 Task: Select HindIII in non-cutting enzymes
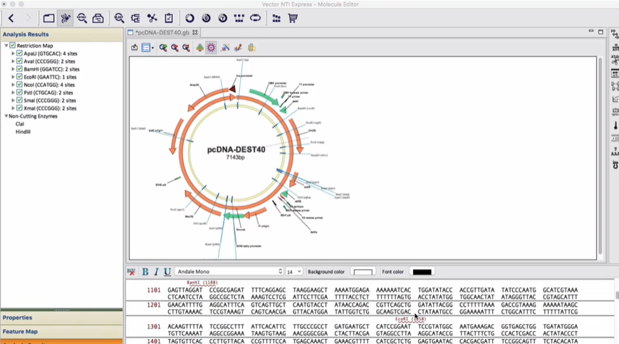tap(23, 132)
